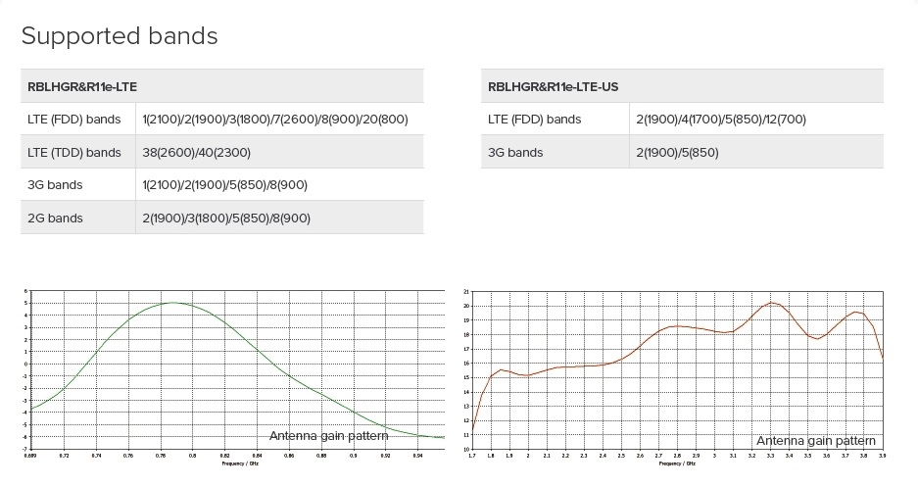The width and height of the screenshot is (918, 487).
Task: Select value 1(2100)/2(1900)/5(850)/8(900)
Action: (224, 185)
